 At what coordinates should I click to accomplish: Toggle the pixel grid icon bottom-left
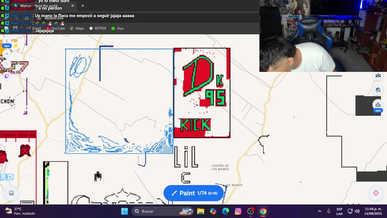click(x=11, y=193)
